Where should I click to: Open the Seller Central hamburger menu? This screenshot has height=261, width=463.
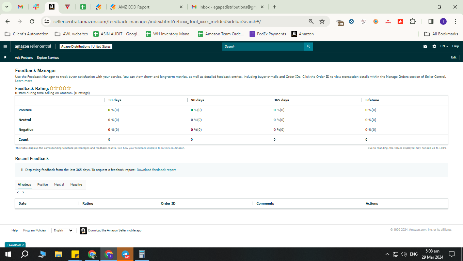click(5, 47)
